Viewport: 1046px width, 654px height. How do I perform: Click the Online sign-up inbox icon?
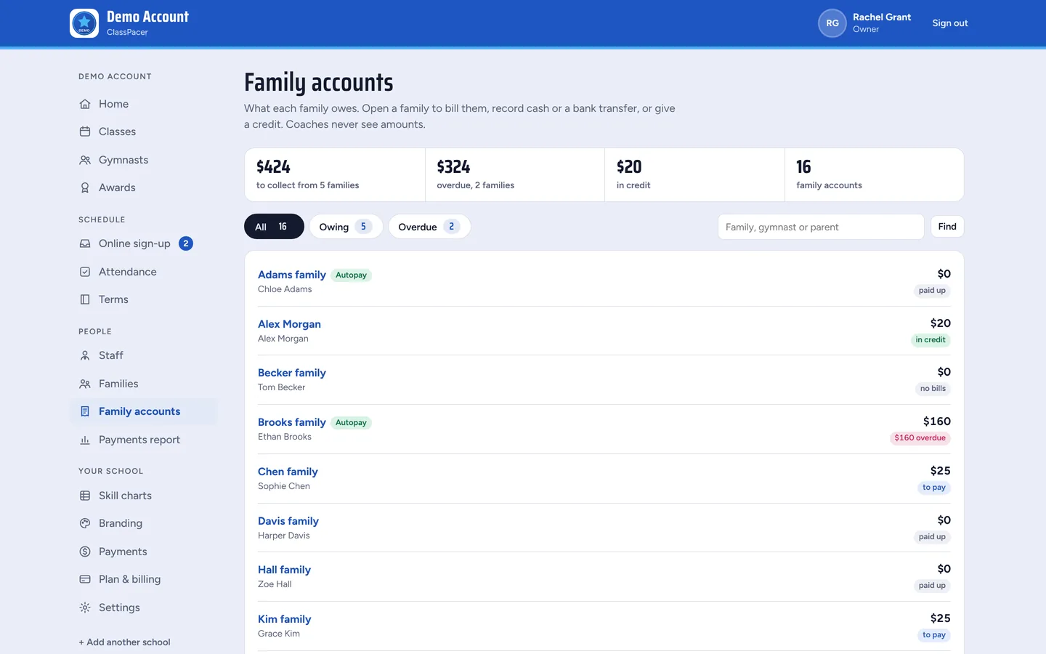coord(85,243)
